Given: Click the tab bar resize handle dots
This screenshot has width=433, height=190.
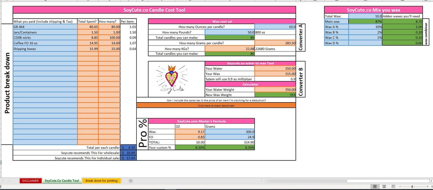Looking at the screenshot, I should click(262, 181).
